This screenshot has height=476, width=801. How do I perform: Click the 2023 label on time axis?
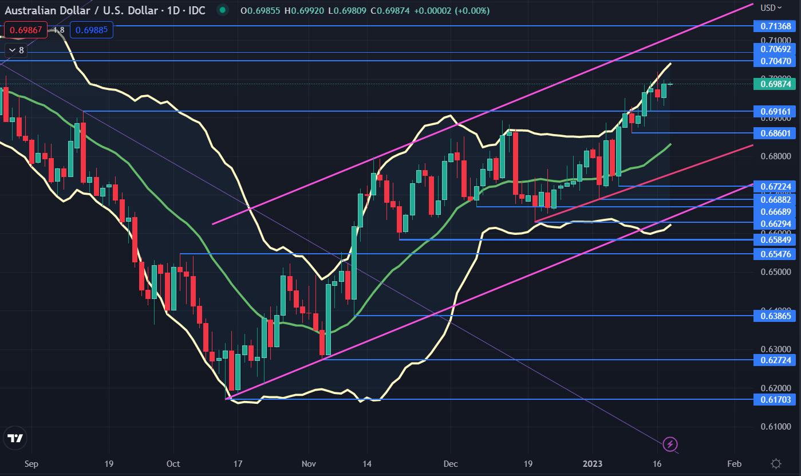(593, 463)
